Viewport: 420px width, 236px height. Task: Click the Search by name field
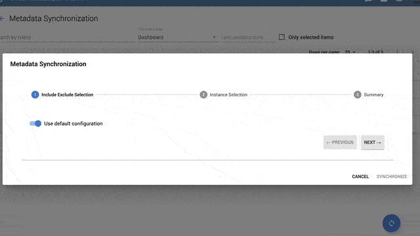coord(67,37)
